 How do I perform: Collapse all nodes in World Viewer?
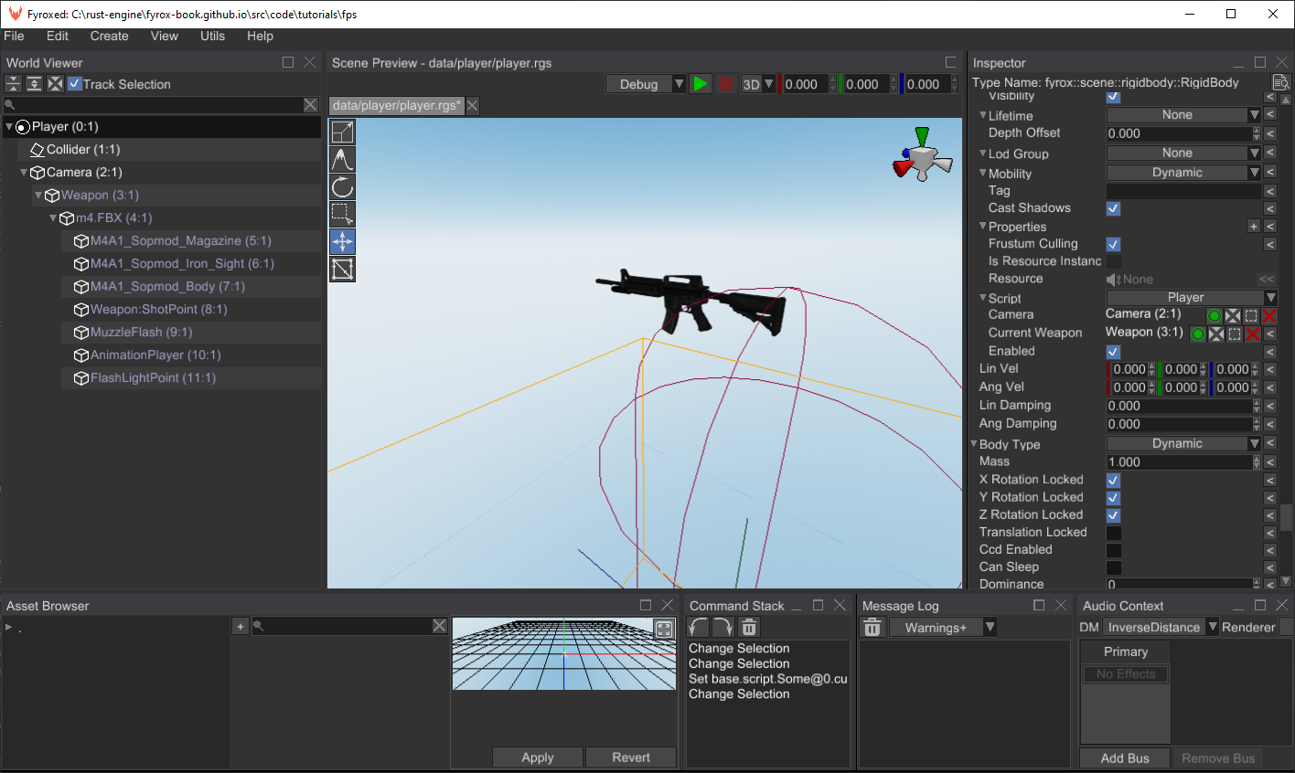coord(13,84)
